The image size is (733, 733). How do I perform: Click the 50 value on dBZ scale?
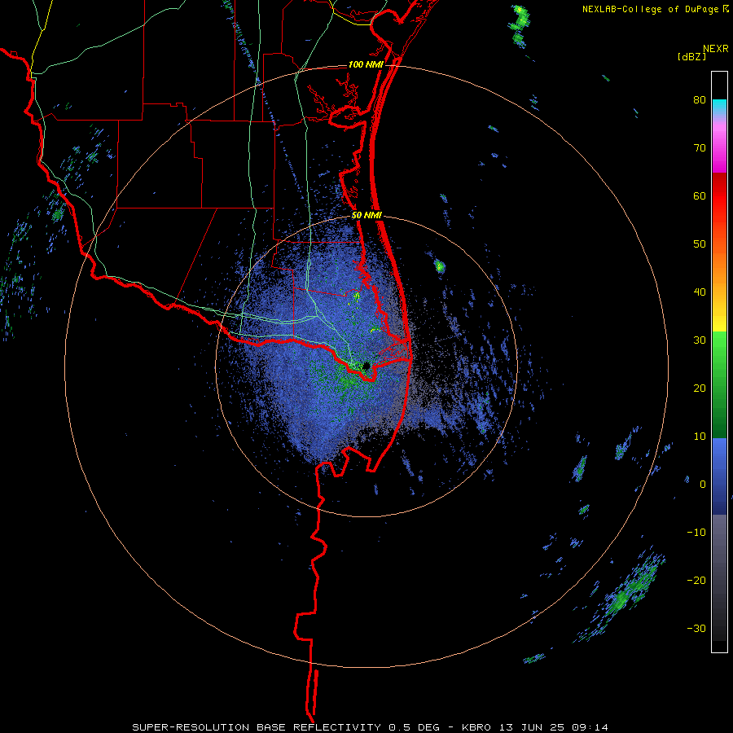700,244
